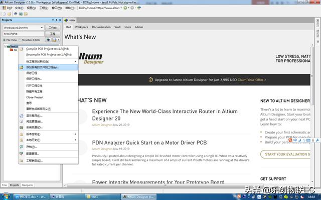Click the project options panel icon
This screenshot has width=321, height=200.
click(x=55, y=40)
